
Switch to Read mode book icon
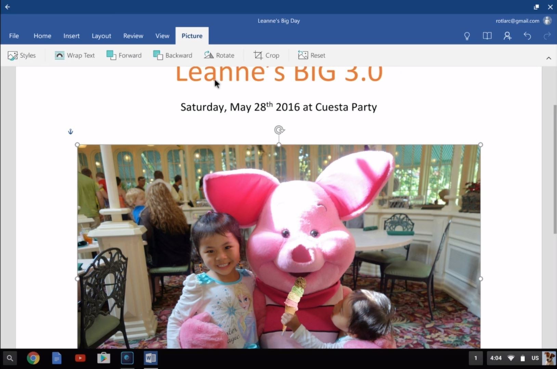pos(487,36)
